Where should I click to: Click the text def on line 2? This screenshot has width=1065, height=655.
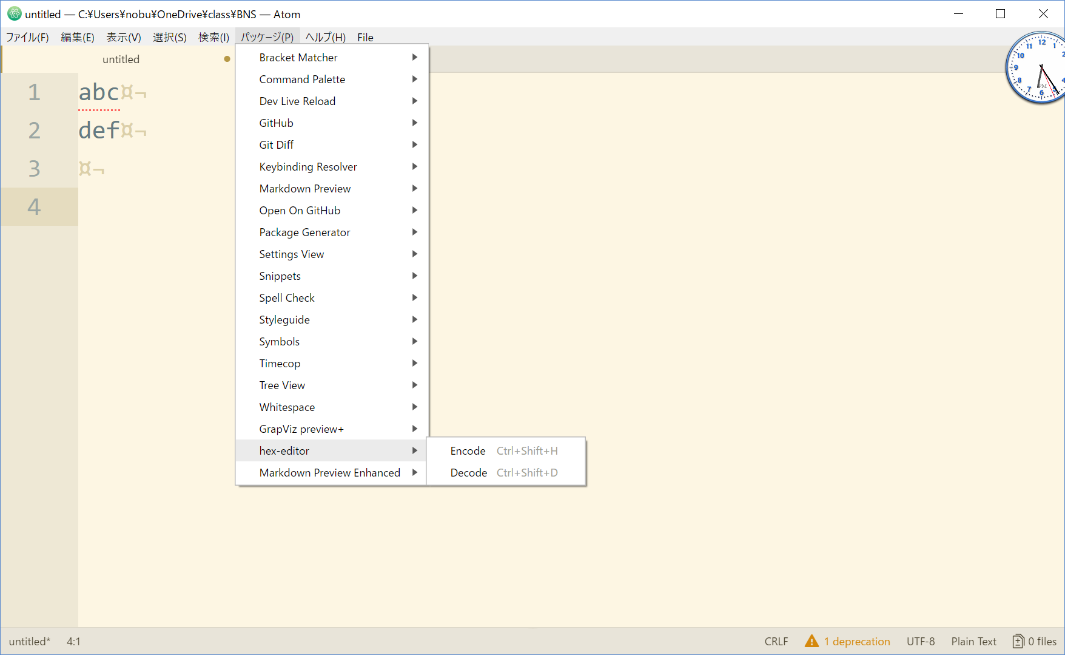99,131
